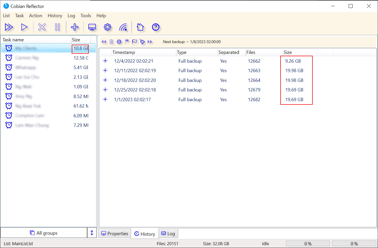Click the outlined flag history icon

[x=134, y=42]
